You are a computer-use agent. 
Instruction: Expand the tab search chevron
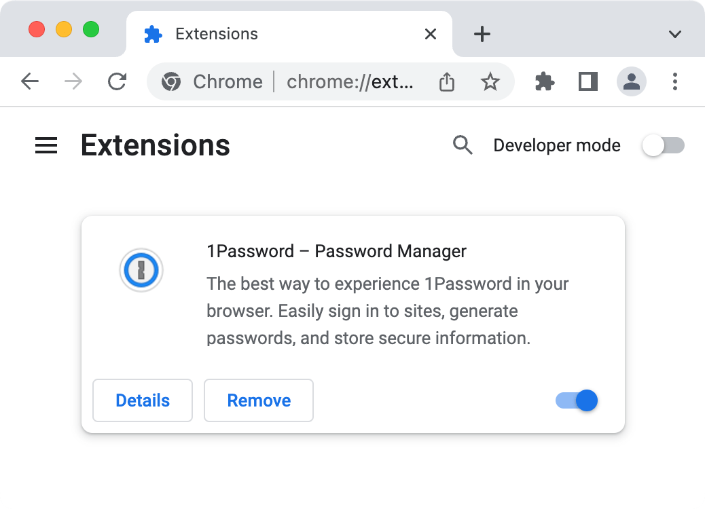click(x=675, y=34)
